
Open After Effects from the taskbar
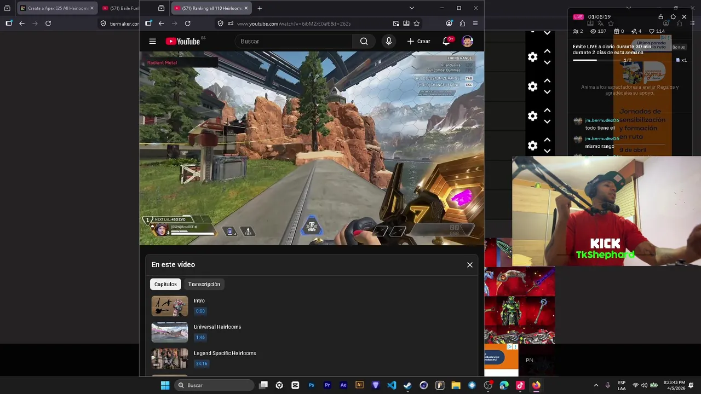click(x=343, y=385)
